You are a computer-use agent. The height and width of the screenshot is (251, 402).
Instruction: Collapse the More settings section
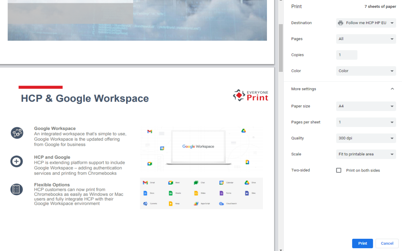(392, 89)
